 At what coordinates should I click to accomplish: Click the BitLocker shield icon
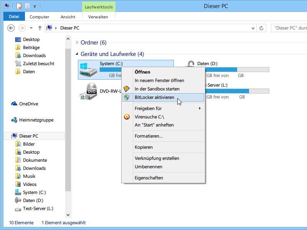pos(127,97)
